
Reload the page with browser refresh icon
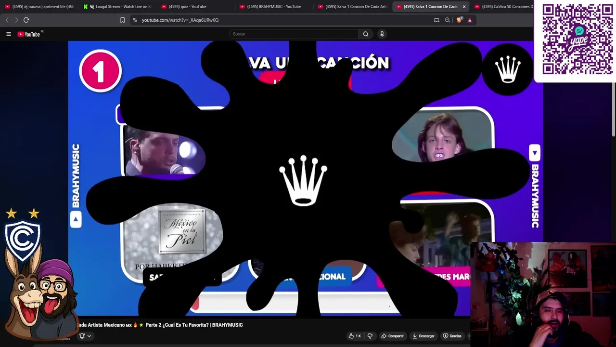tap(26, 20)
